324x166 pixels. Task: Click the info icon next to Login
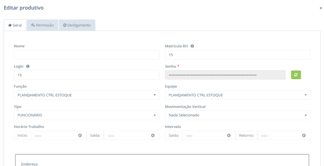28,66
